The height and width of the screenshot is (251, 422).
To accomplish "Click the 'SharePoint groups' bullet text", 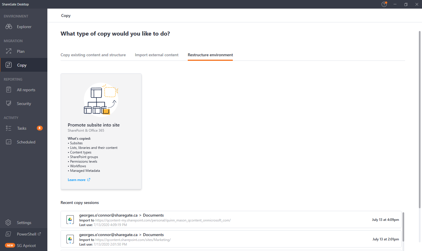I will pyautogui.click(x=84, y=157).
